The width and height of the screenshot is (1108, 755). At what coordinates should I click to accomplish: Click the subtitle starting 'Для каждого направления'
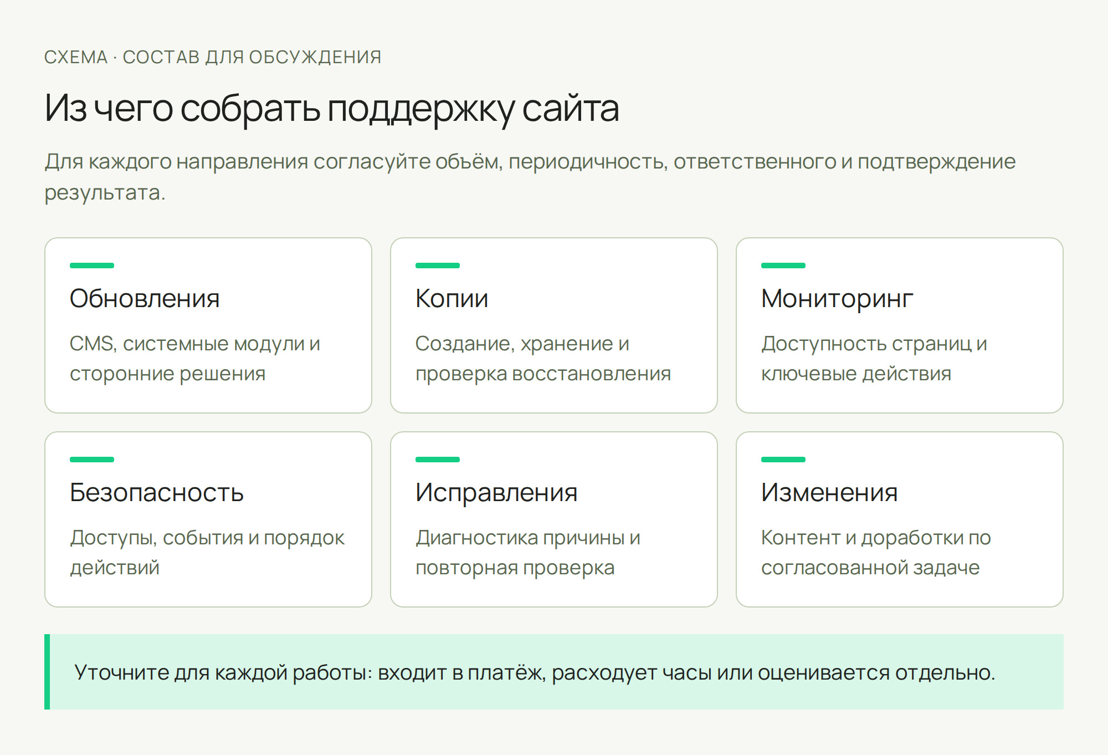coord(530,177)
